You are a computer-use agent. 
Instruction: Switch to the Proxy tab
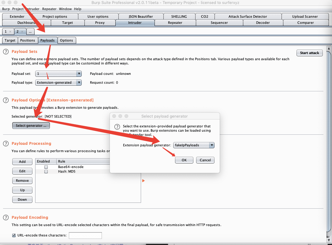point(100,23)
